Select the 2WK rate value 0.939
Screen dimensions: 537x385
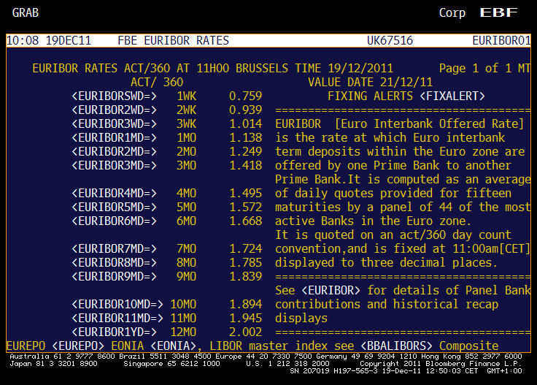point(246,110)
